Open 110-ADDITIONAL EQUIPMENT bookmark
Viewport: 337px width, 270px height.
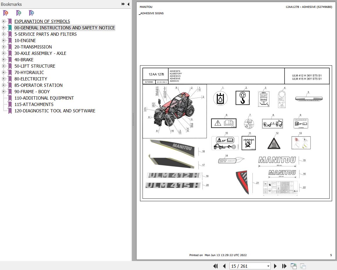point(44,98)
